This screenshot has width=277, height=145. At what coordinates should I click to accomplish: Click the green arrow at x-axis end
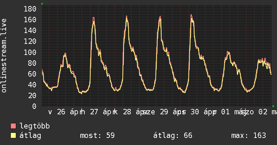point(273,106)
